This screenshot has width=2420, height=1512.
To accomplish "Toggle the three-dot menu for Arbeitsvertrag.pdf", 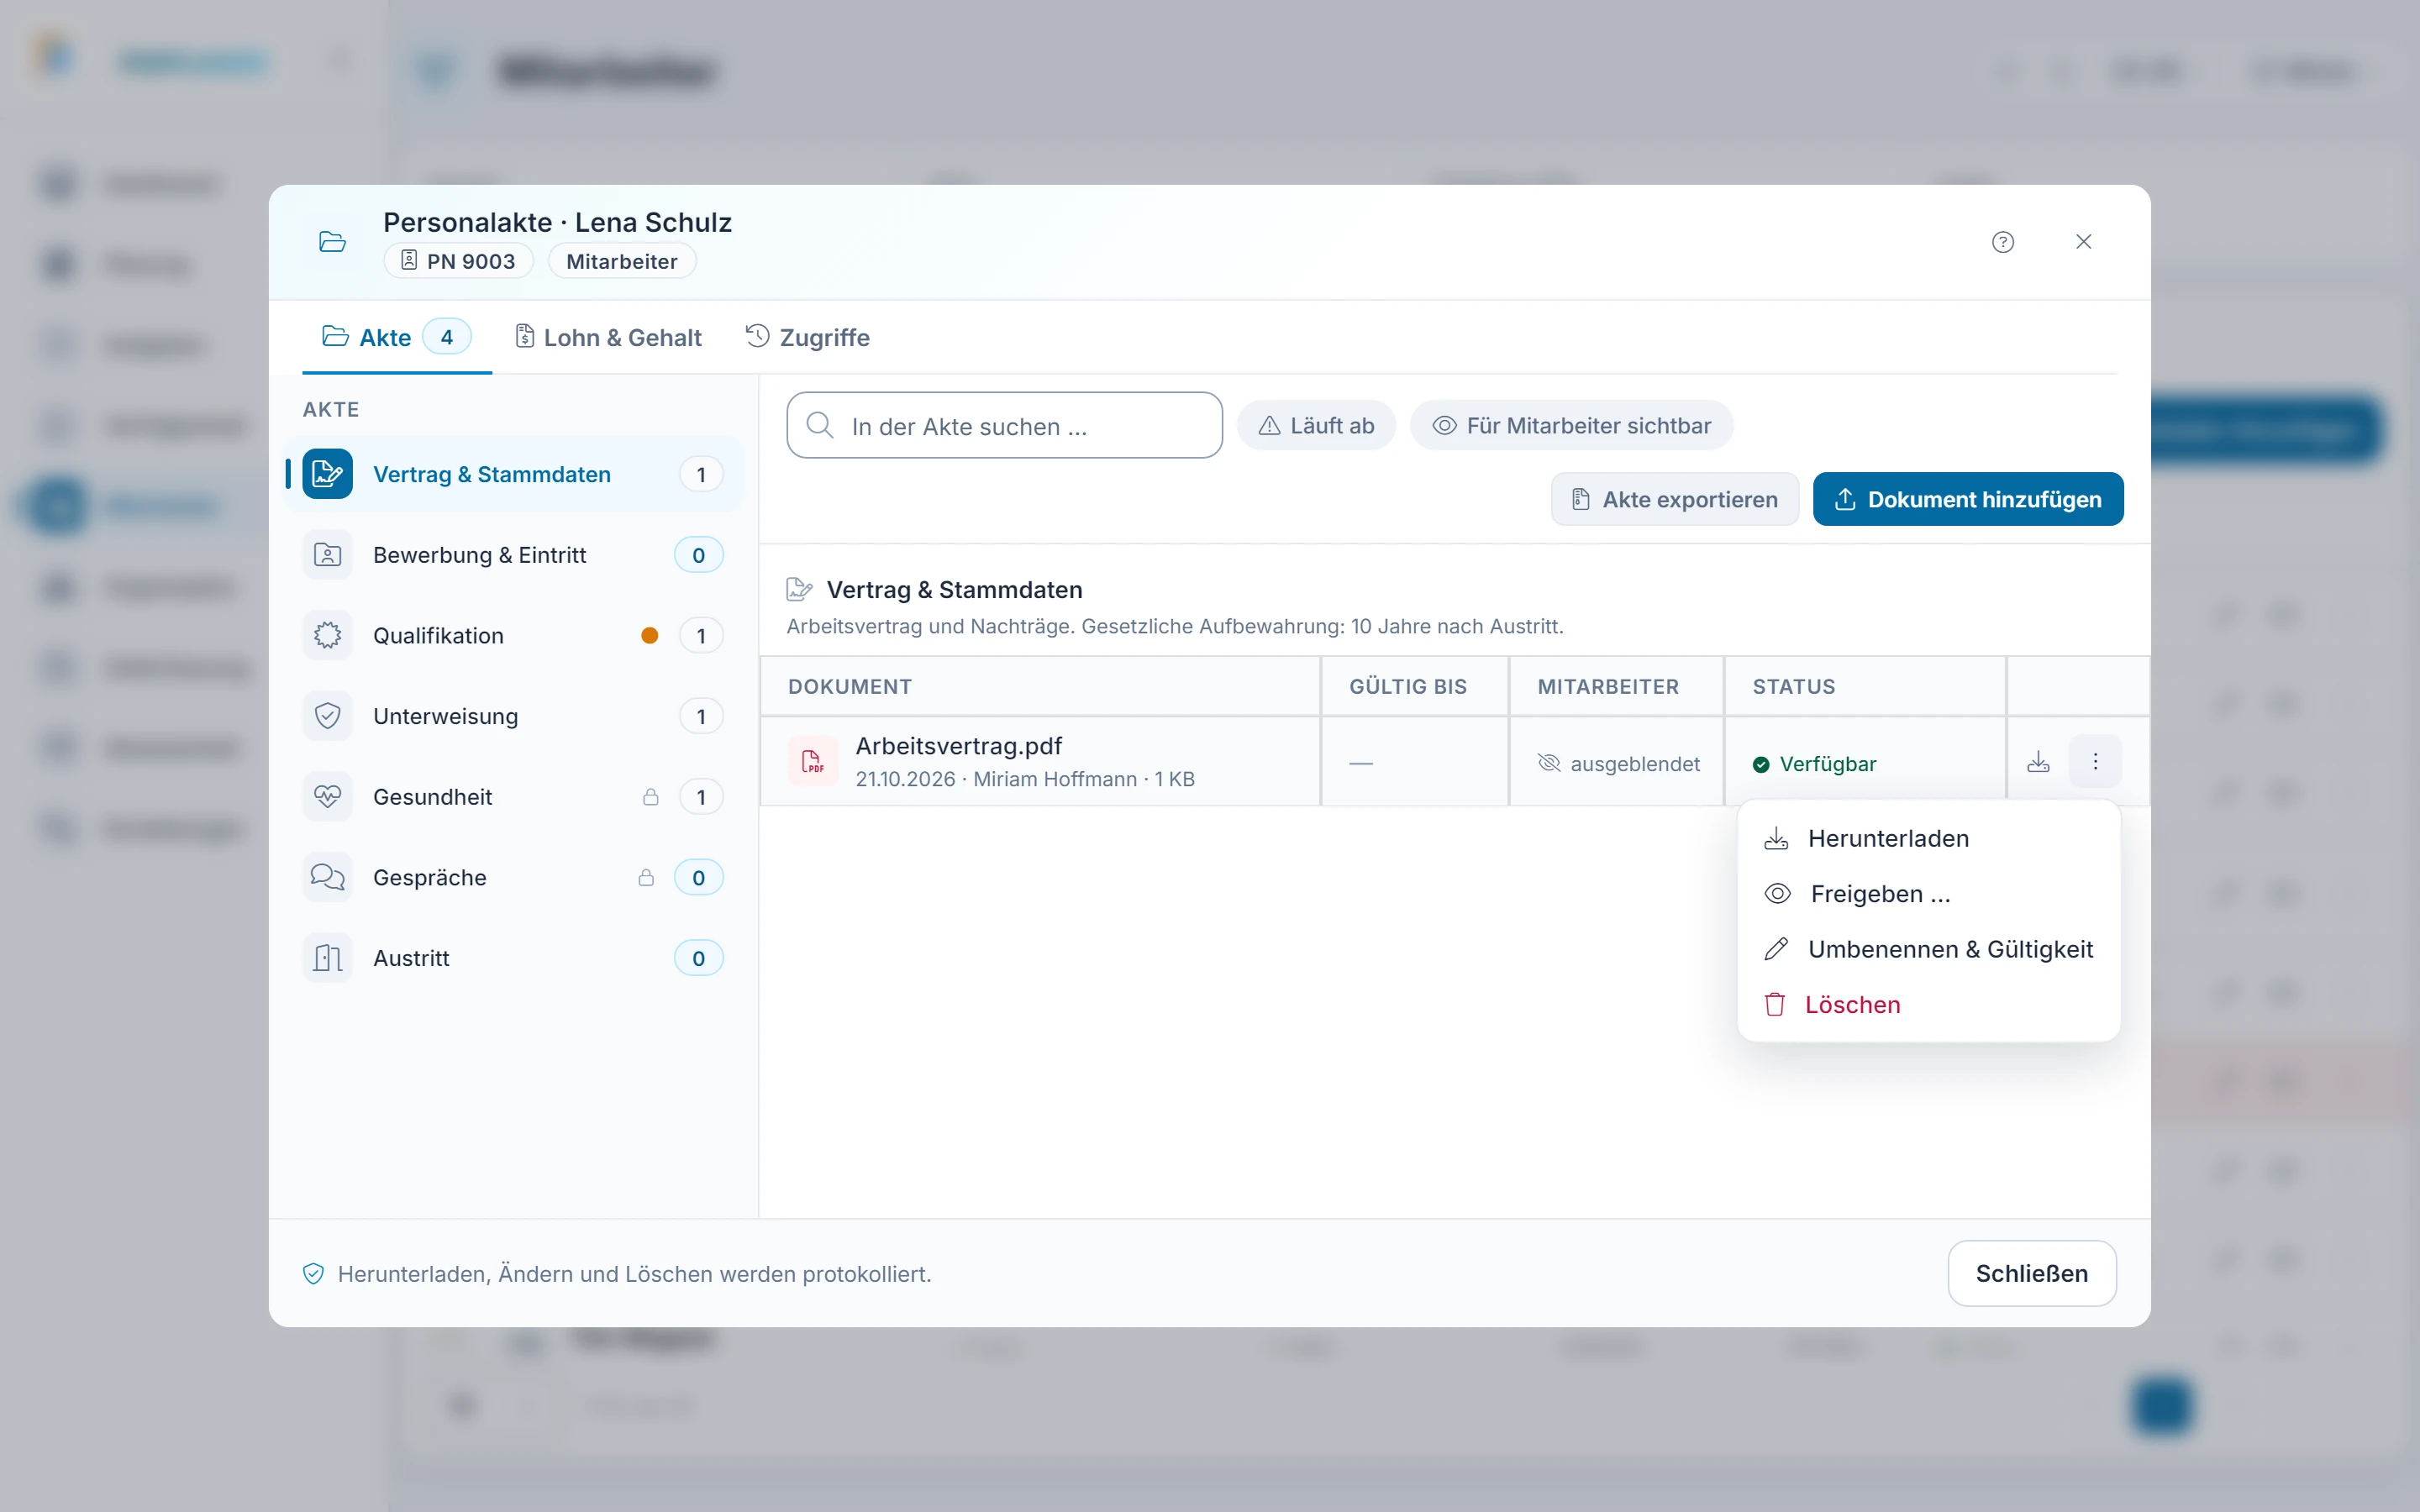I will click(2095, 762).
